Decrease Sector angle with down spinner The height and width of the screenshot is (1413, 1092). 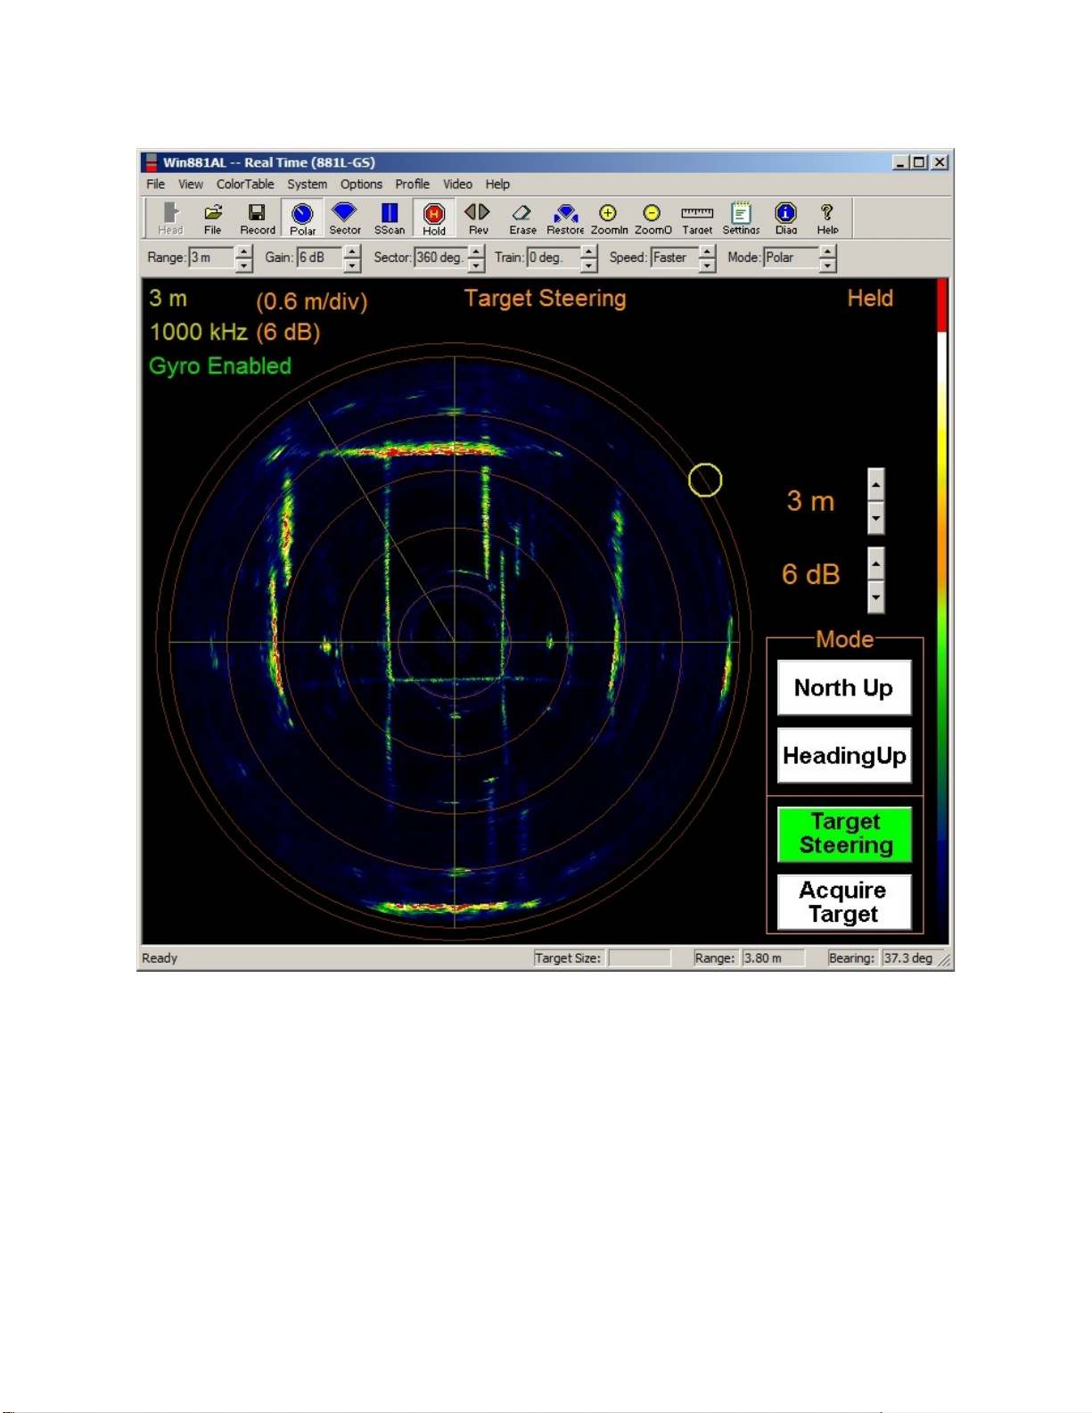click(476, 265)
